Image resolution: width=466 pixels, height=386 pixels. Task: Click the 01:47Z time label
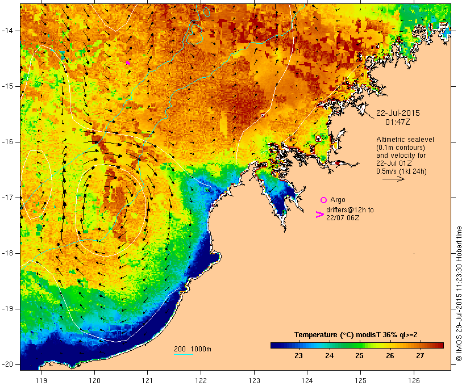[398, 122]
